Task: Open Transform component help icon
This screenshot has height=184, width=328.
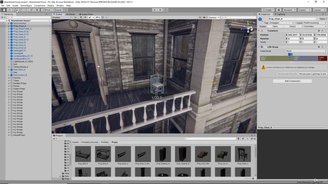Action: tap(319, 31)
